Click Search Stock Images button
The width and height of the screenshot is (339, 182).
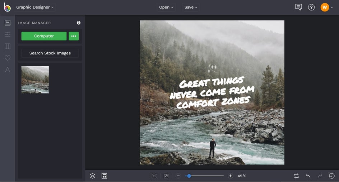click(50, 53)
